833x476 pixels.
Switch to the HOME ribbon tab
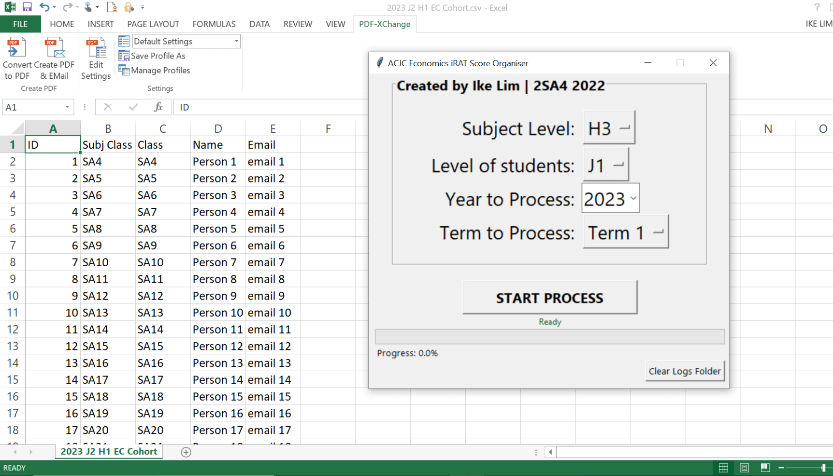pos(62,24)
